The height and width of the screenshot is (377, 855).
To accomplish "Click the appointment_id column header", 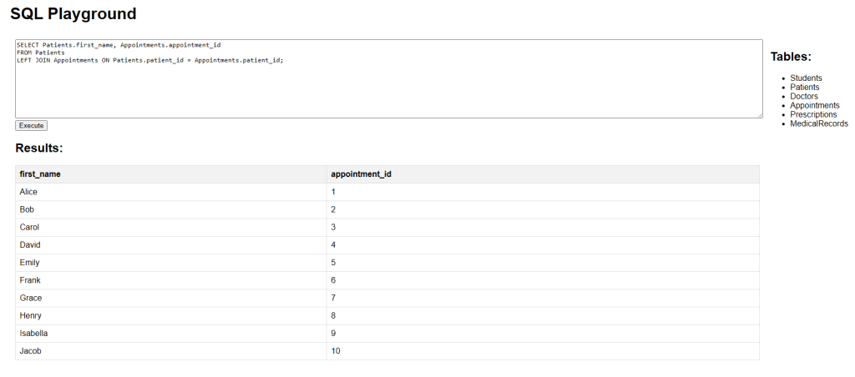I will tap(543, 174).
